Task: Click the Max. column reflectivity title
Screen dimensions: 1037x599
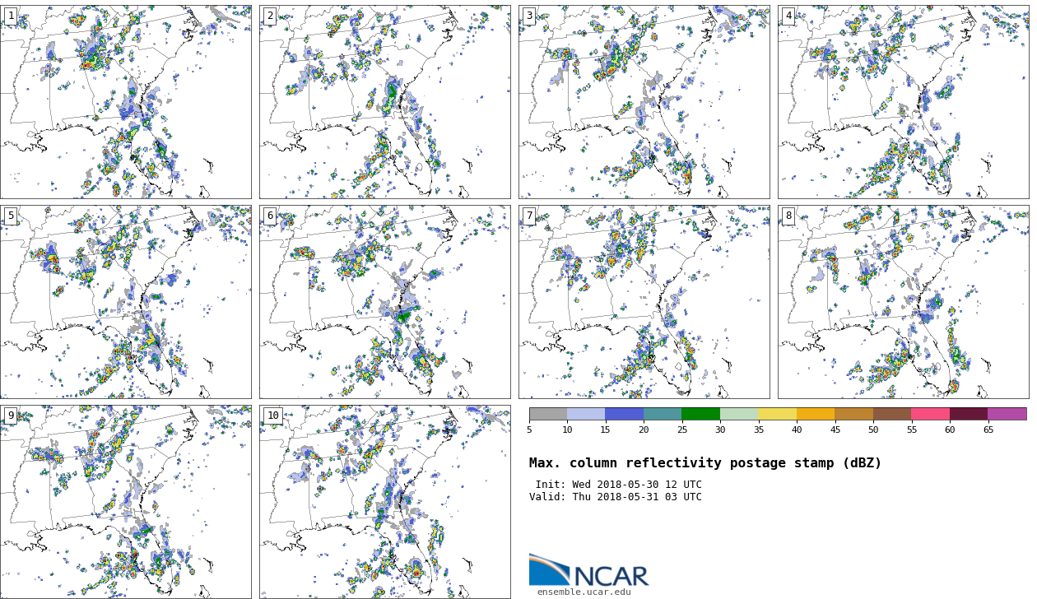Action: pos(705,463)
